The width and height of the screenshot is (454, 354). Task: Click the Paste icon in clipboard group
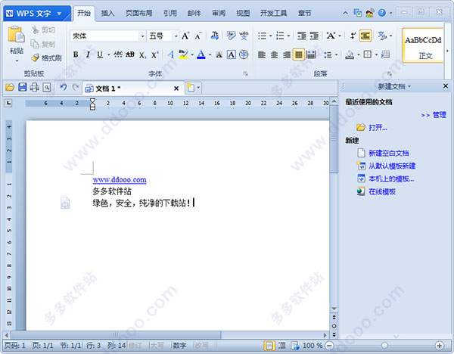[x=16, y=35]
